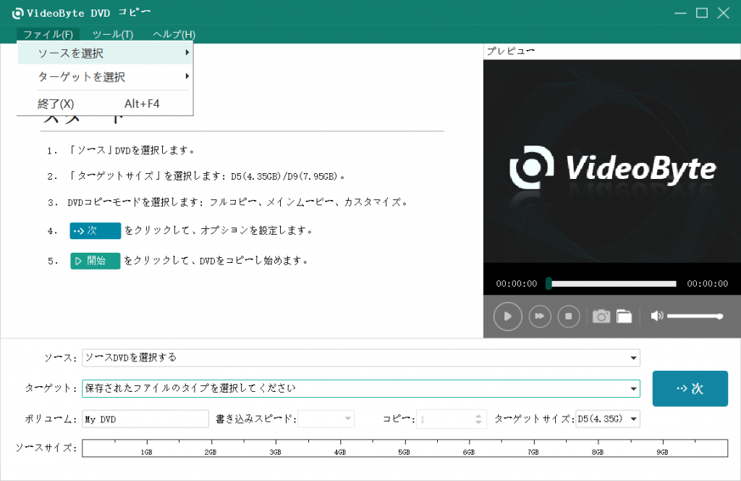The width and height of the screenshot is (741, 481).
Task: Open the snapshot folder icon
Action: click(x=624, y=316)
